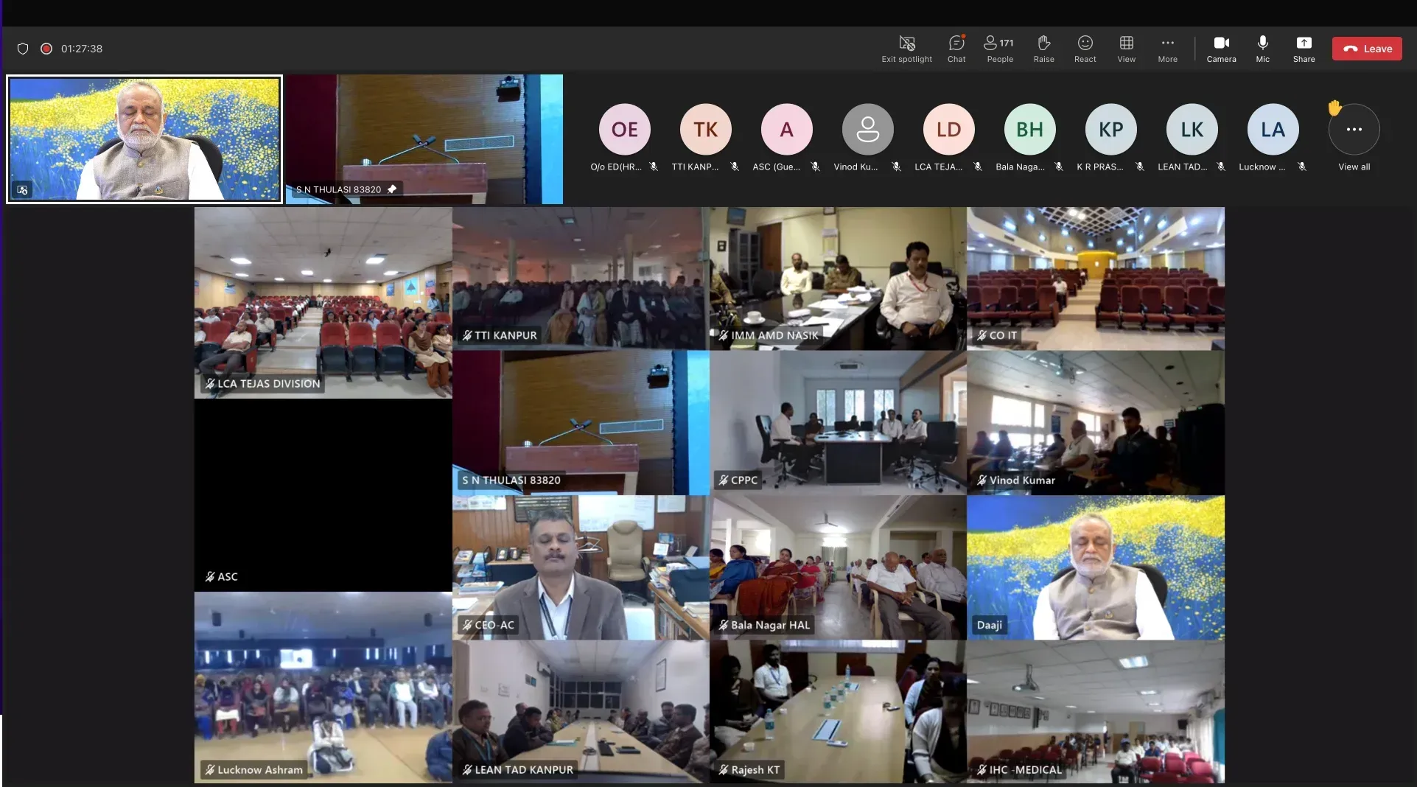Select the Vinod Kumar video tile

pos(1096,422)
